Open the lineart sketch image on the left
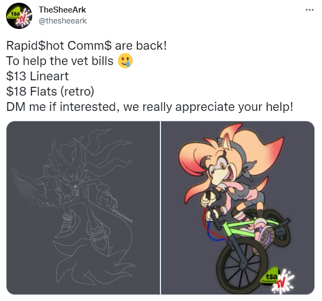The height and width of the screenshot is (301, 322). 83,208
